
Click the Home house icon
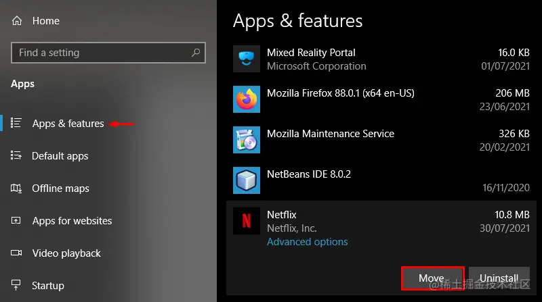point(17,21)
